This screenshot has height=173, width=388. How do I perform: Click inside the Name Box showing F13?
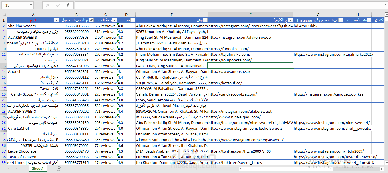click(x=15, y=5)
